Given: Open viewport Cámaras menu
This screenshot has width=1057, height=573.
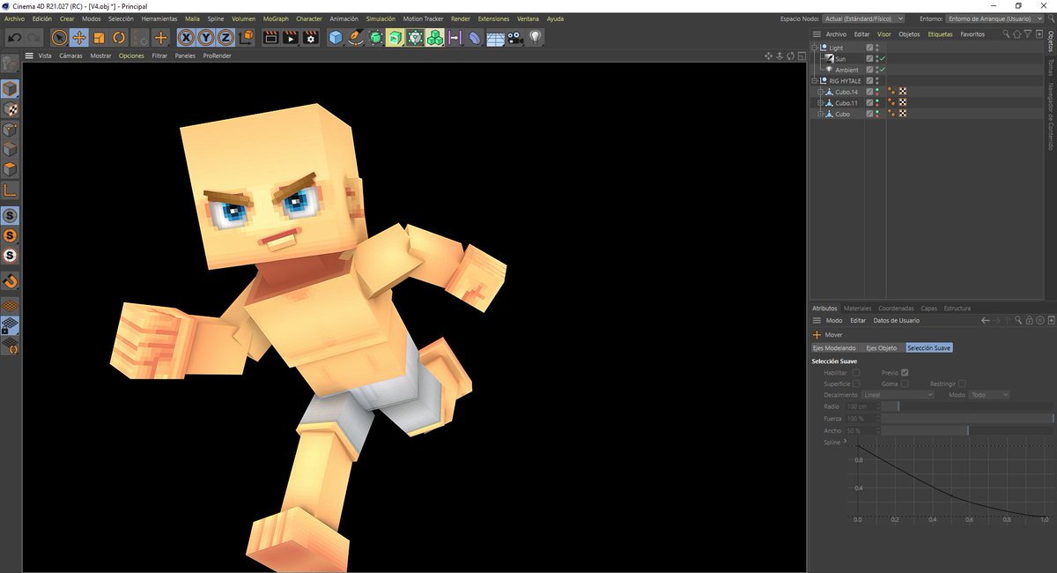Looking at the screenshot, I should click(70, 56).
